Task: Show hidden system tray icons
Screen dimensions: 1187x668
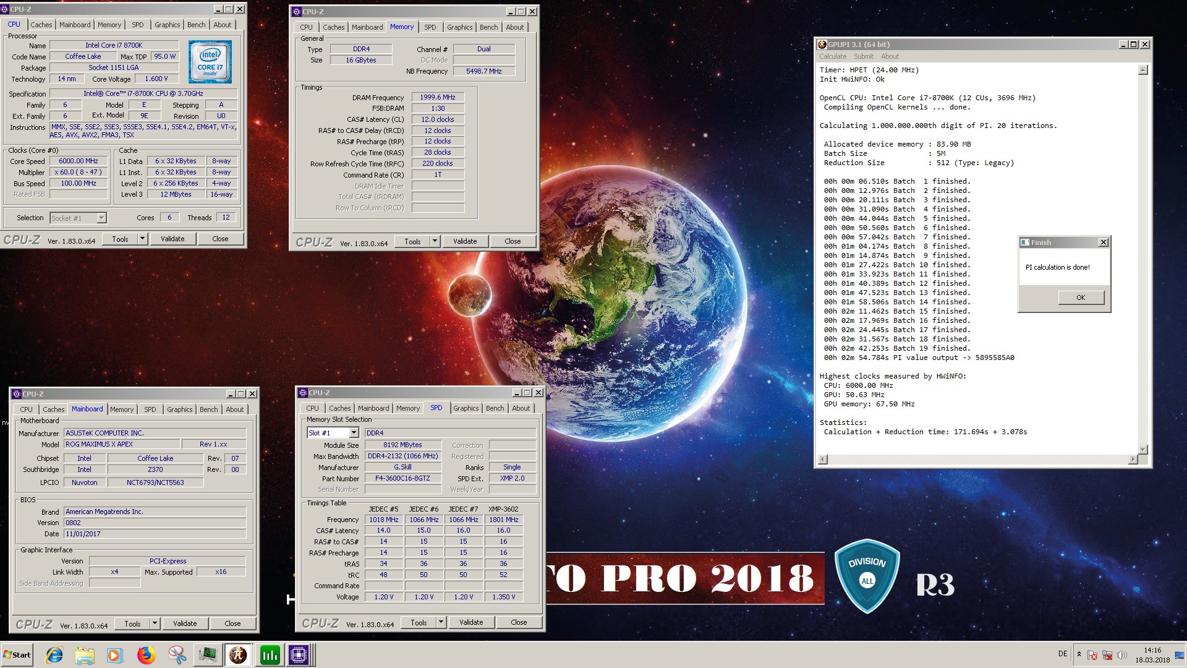Action: tap(1079, 654)
